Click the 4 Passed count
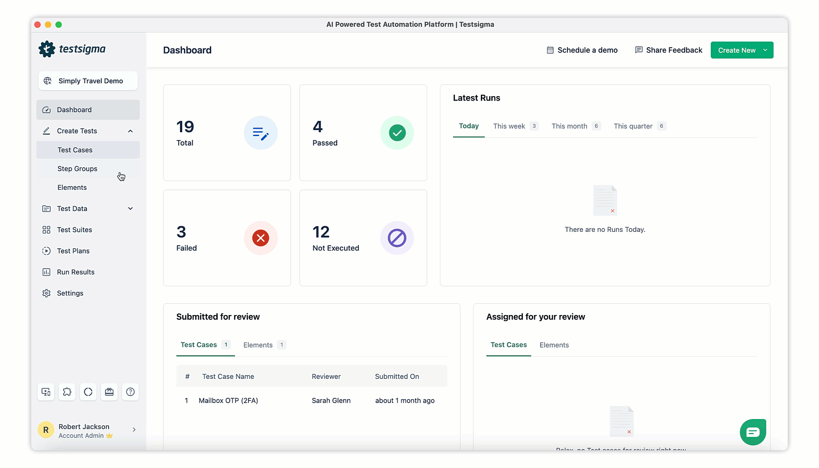The height and width of the screenshot is (468, 819). 318,127
